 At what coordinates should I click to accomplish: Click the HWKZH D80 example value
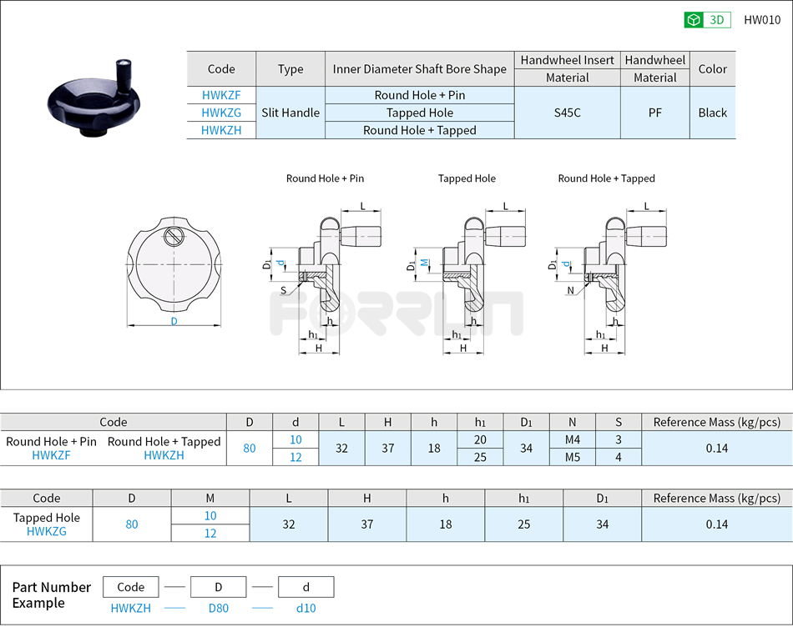(218, 609)
